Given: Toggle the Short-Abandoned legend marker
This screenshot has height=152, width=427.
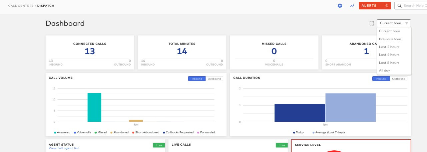Looking at the screenshot, I should [x=133, y=132].
